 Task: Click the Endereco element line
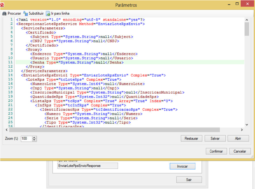pyautogui.click(x=84, y=54)
